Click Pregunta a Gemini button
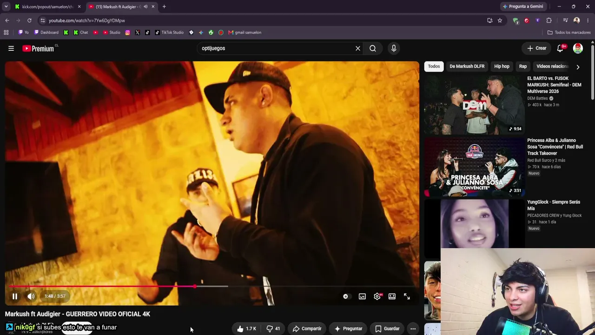595x335 pixels. [x=522, y=7]
